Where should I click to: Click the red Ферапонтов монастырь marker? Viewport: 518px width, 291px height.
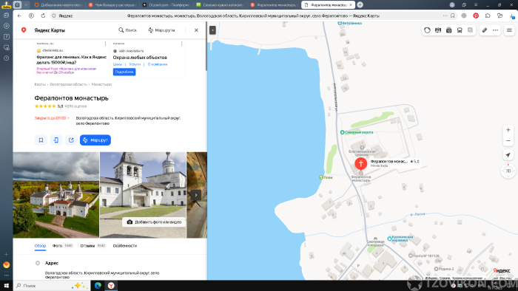click(x=361, y=163)
